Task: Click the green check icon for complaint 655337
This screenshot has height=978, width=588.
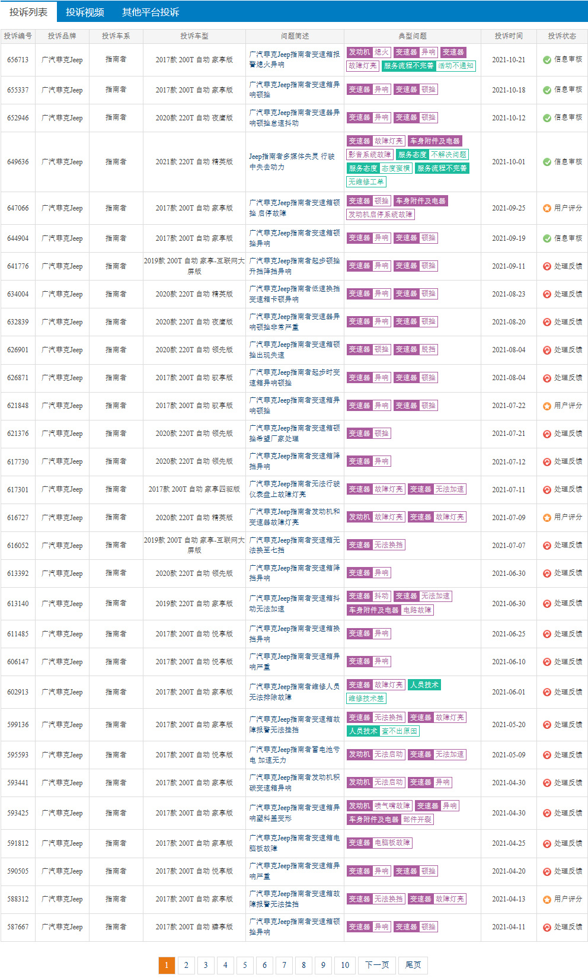Action: point(547,90)
